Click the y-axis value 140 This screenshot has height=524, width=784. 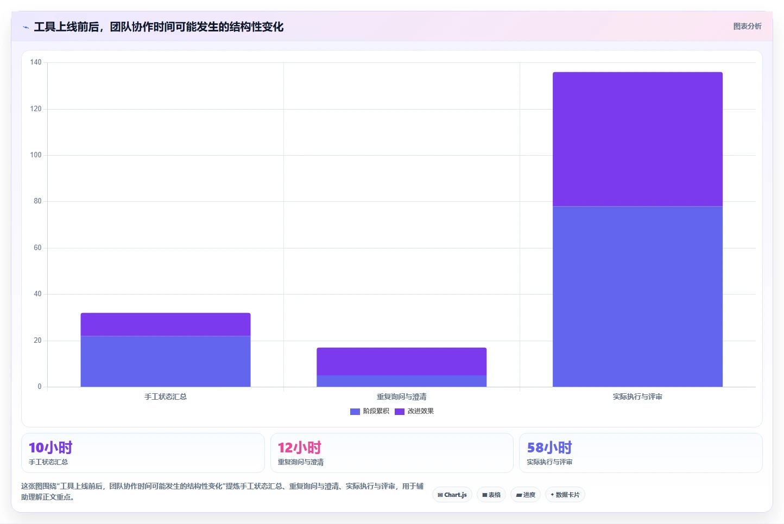pos(36,62)
